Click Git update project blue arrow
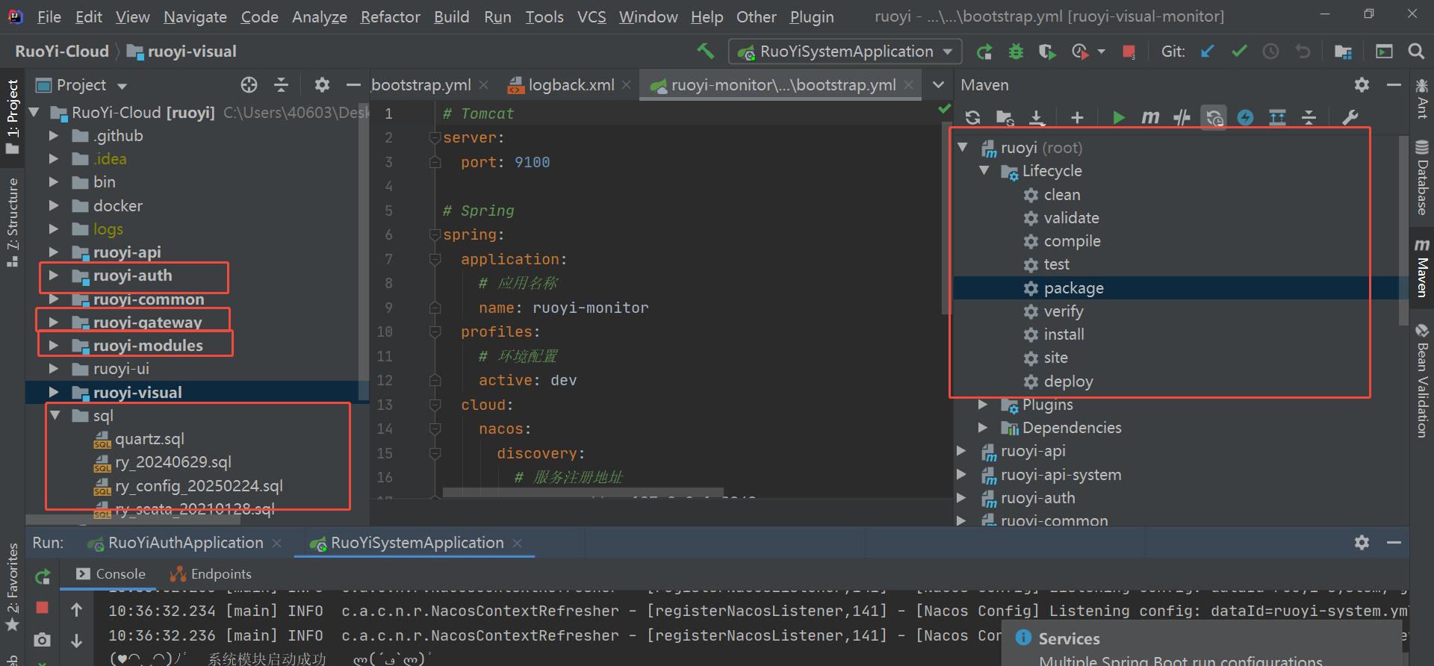The width and height of the screenshot is (1434, 666). click(x=1207, y=51)
